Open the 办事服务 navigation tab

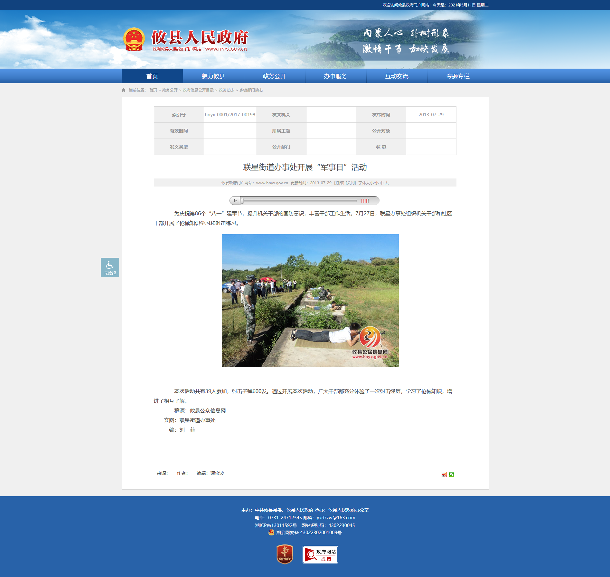335,76
